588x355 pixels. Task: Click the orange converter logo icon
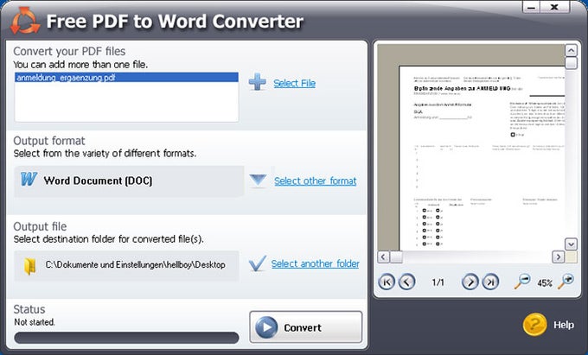[x=25, y=21]
